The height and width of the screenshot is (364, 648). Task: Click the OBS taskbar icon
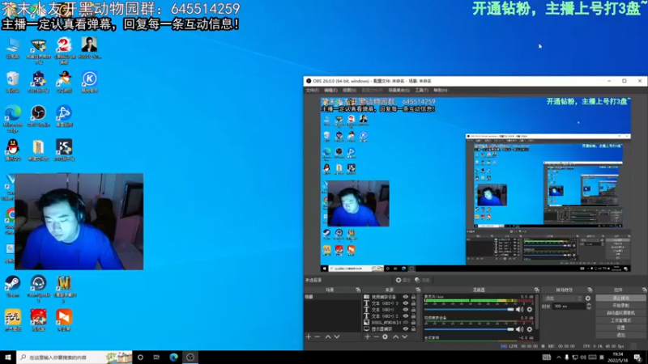pyautogui.click(x=190, y=357)
